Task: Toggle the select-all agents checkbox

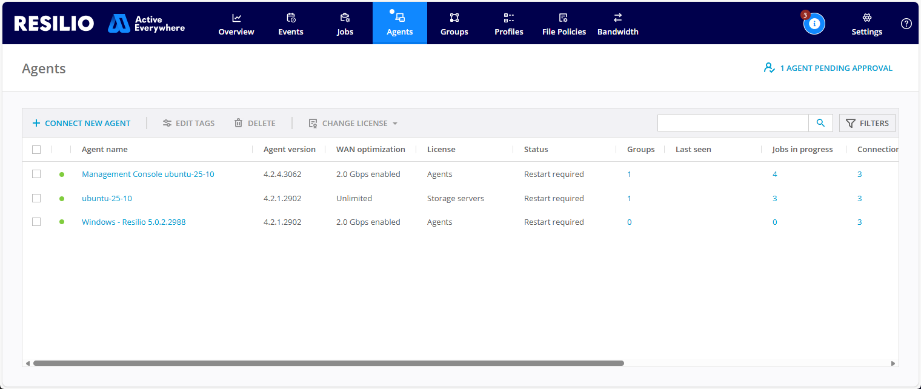Action: (36, 150)
